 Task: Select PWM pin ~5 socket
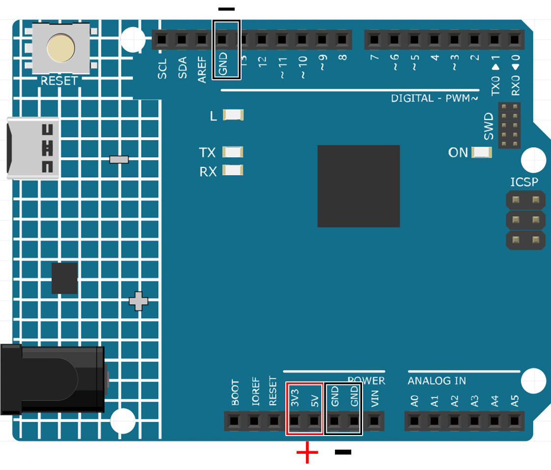[x=415, y=39]
